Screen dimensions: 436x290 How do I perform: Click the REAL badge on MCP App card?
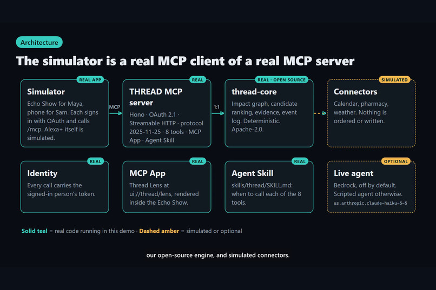coord(197,161)
